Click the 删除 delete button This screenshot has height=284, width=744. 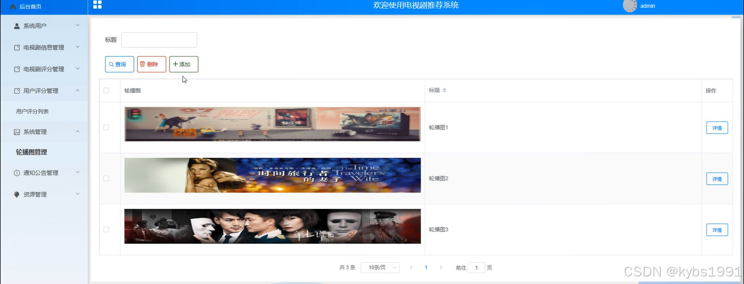(151, 64)
